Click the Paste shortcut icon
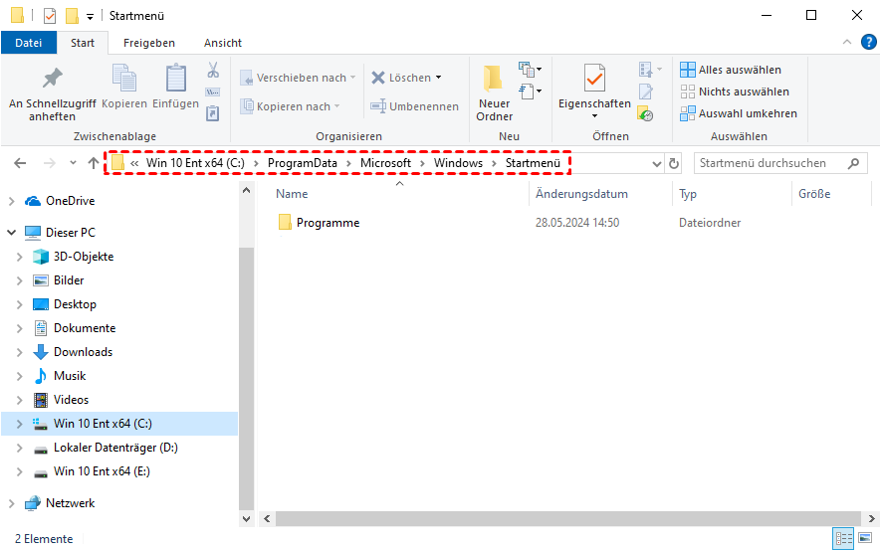 (x=213, y=113)
